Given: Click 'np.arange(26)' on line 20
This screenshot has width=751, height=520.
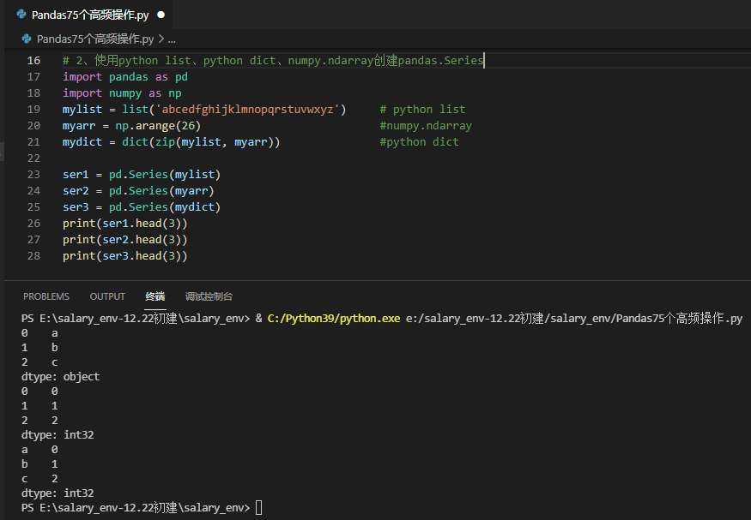Looking at the screenshot, I should (x=158, y=126).
